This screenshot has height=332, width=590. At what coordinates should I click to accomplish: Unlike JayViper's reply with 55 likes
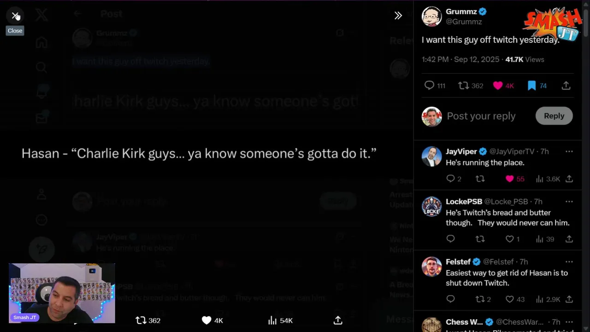515,179
